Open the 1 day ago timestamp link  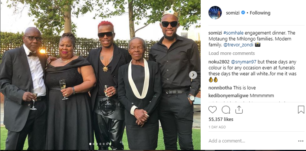(217, 127)
